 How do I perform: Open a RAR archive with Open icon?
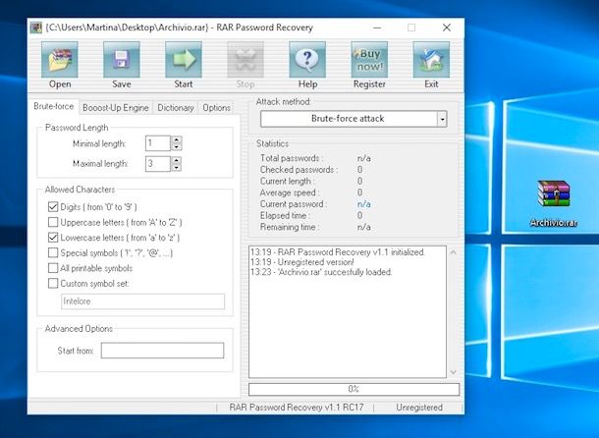(60, 60)
